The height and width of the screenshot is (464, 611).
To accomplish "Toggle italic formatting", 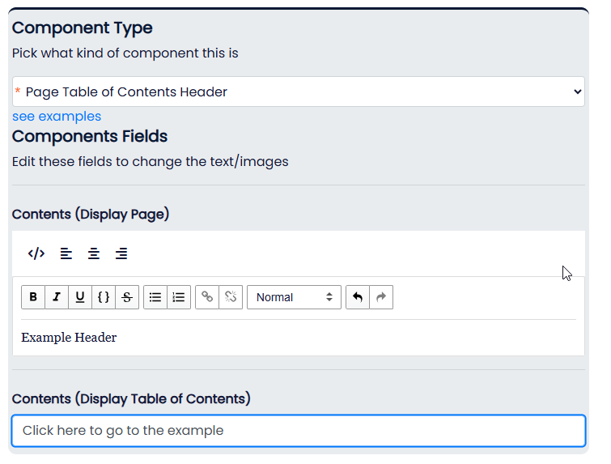I will click(x=57, y=297).
